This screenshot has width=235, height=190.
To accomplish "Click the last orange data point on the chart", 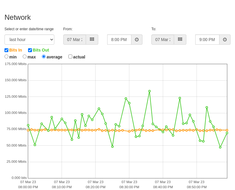I will 227,130.
